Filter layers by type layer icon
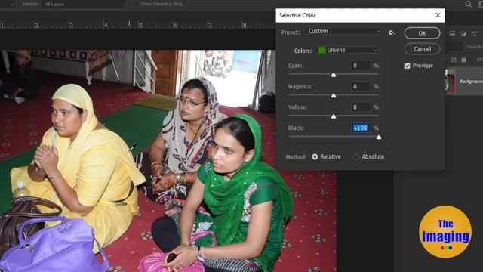 [475, 33]
